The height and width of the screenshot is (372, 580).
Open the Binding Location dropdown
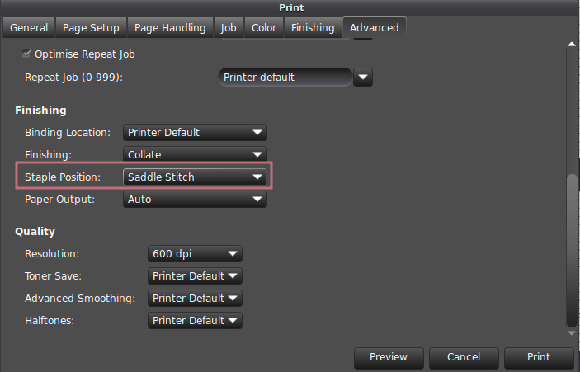coord(195,132)
